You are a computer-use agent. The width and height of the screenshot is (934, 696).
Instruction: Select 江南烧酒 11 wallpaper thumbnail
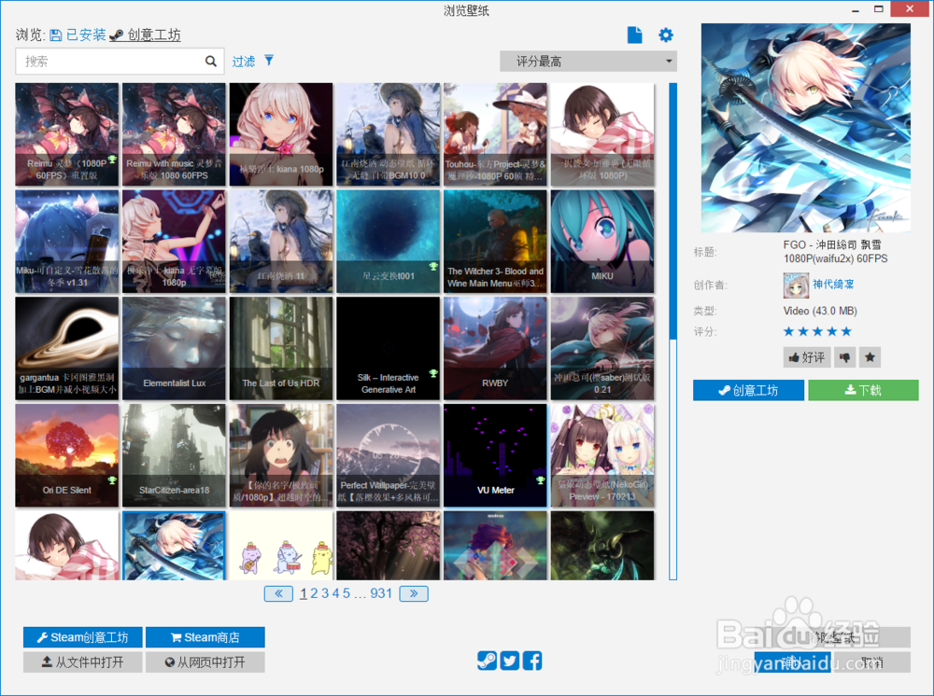281,242
